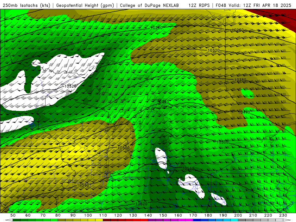Click the 'Geopotential Height (gpm)' title text
Screen dimensions: 296x222
coord(85,6)
